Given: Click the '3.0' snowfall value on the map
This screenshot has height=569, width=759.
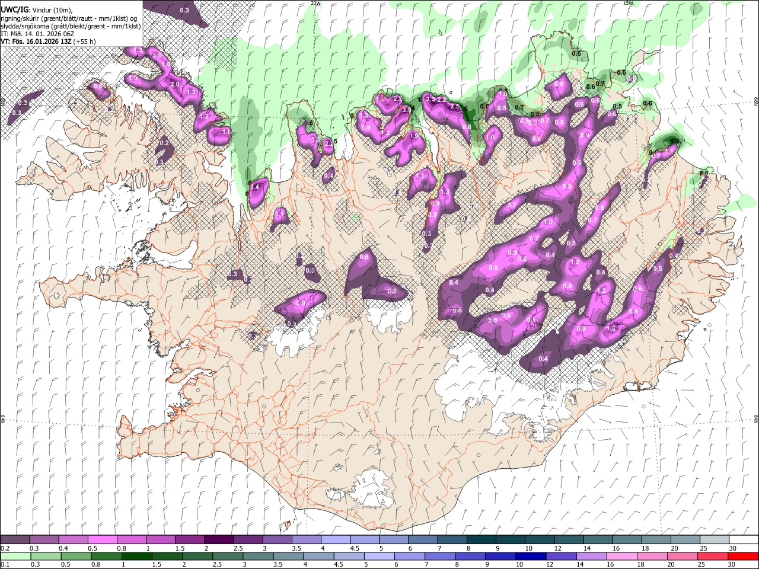Looking at the screenshot, I should (x=407, y=110).
